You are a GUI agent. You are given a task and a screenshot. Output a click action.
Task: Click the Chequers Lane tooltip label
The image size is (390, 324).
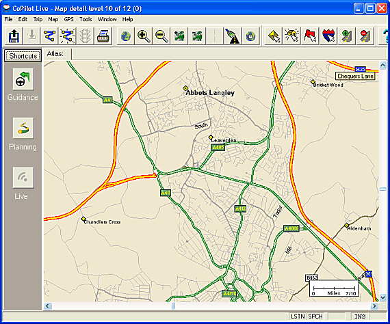pos(355,76)
